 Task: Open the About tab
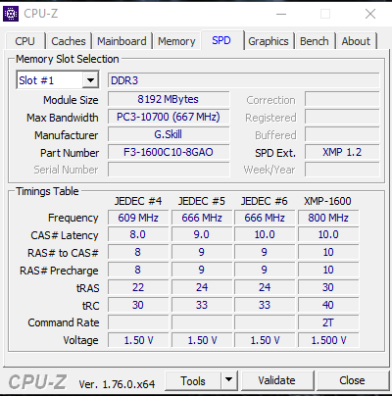coord(356,41)
